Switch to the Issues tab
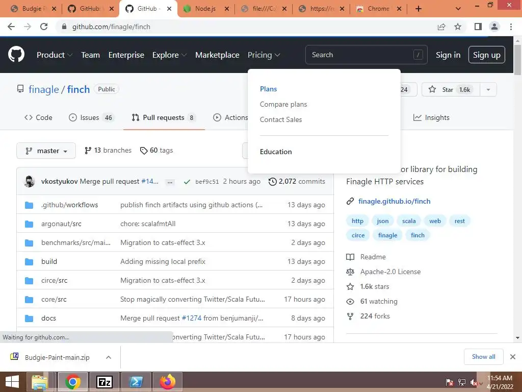Image resolution: width=522 pixels, height=392 pixels. pos(91,118)
